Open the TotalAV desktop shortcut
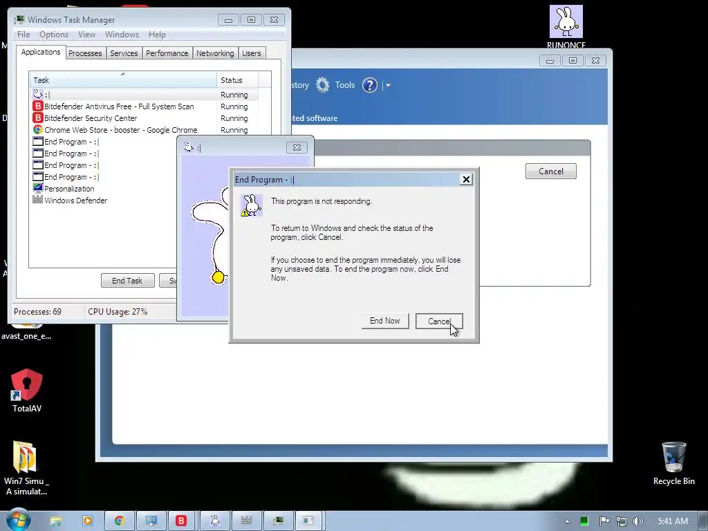Image resolution: width=708 pixels, height=531 pixels. (x=27, y=391)
